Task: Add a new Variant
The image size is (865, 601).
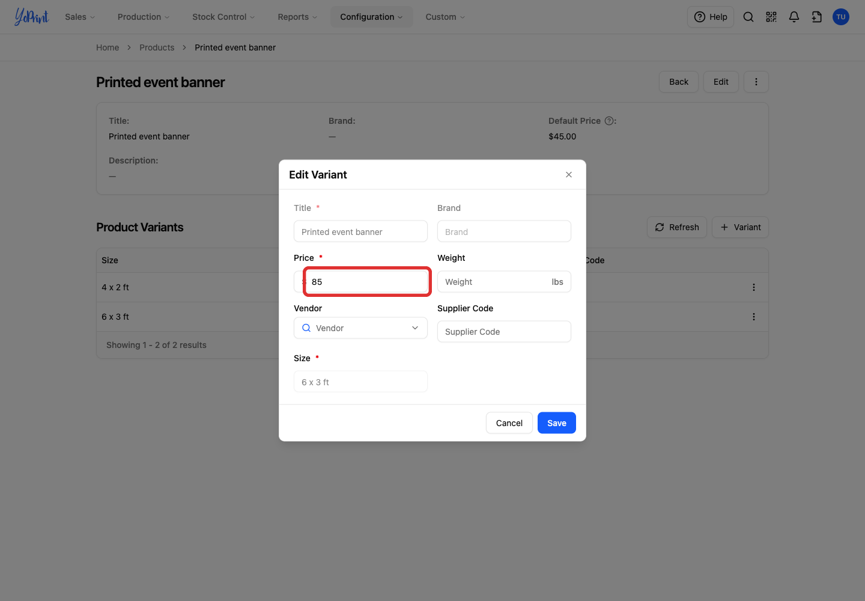Action: point(740,227)
